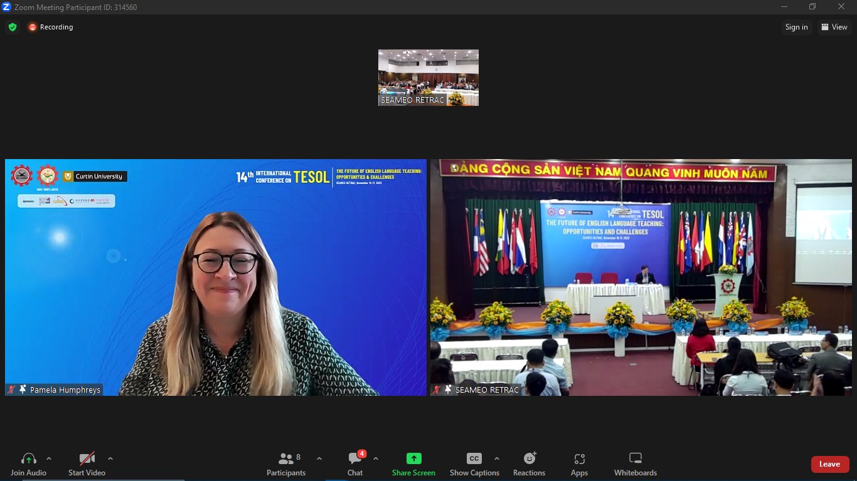The image size is (857, 481).
Task: Click the pin icon beside large SEAMEO RETRAC name
Action: (x=448, y=390)
